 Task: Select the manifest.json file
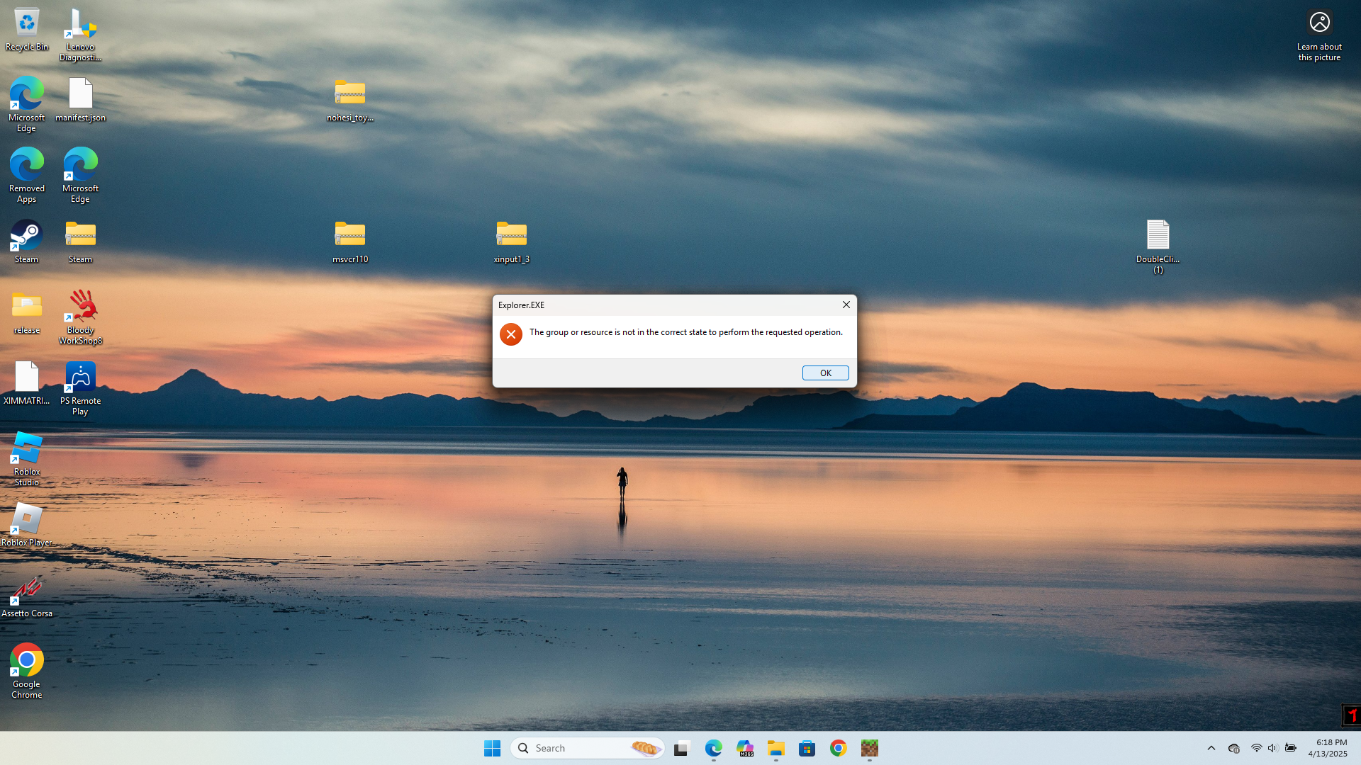coord(81,94)
